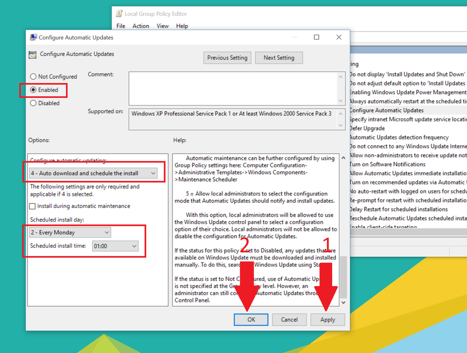Click the Previous Setting button
Viewport: 467px width, 353px height.
[227, 58]
